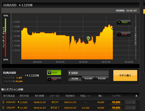Click the 09:47:13 JST expiry time cell

[x=70, y=102]
